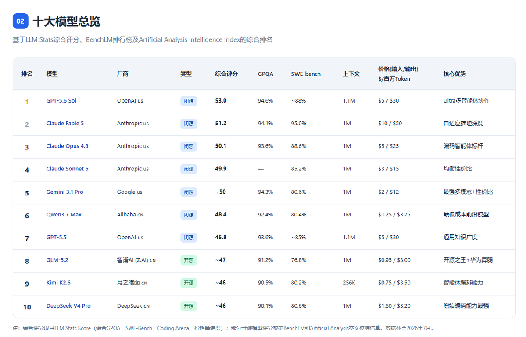Click the Ultra多智能体协作 advantage text
526x337 pixels.
click(467, 100)
